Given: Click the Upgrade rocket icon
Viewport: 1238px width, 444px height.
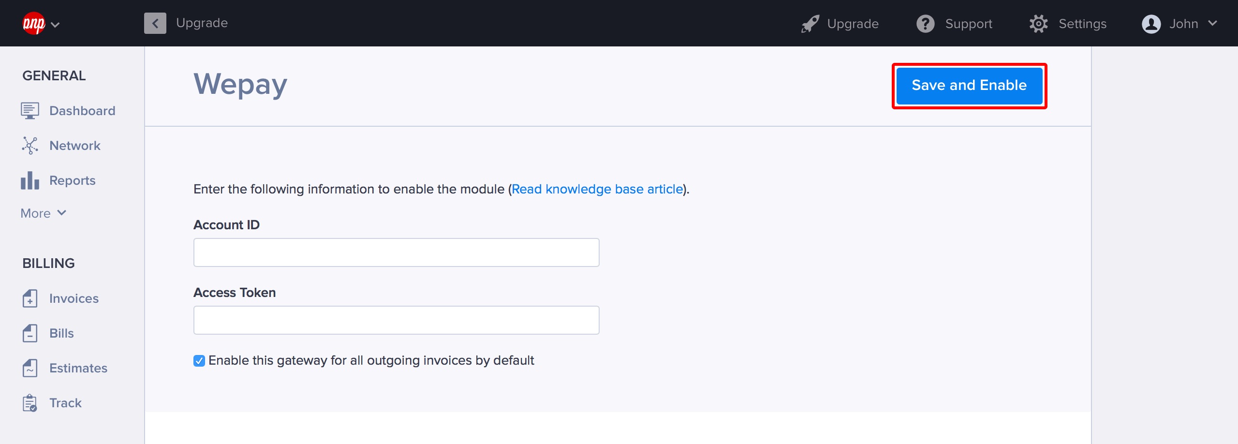Looking at the screenshot, I should (x=810, y=24).
